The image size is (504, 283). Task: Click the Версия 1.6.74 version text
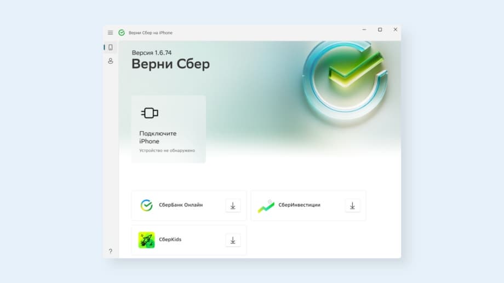pyautogui.click(x=152, y=53)
